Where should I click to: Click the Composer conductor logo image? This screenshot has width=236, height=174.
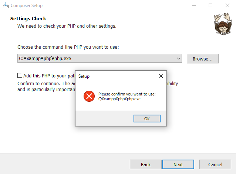(x=221, y=24)
